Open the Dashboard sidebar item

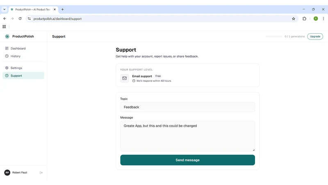point(23,49)
